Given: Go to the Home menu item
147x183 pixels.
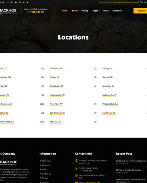Looking at the screenshot, I should pyautogui.click(x=64, y=11).
